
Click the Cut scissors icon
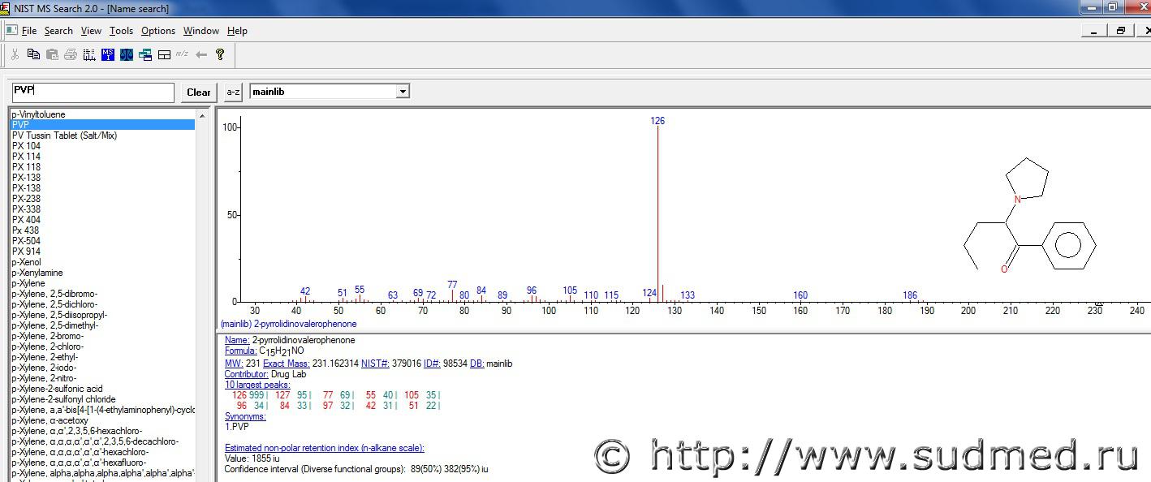pos(15,54)
